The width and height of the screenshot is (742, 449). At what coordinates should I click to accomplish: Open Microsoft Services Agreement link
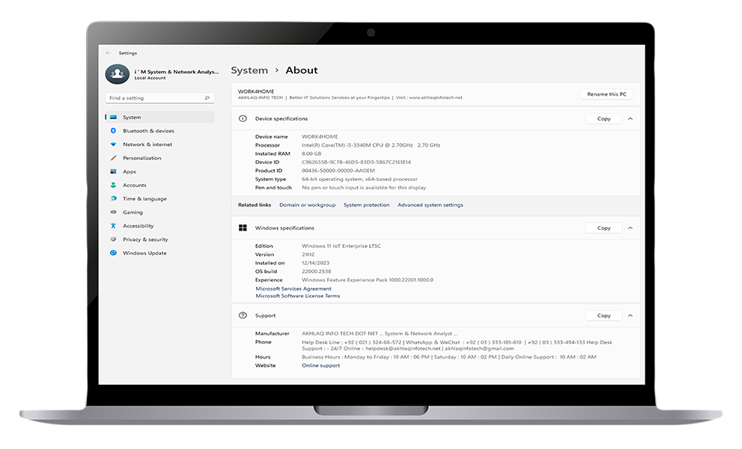click(294, 289)
